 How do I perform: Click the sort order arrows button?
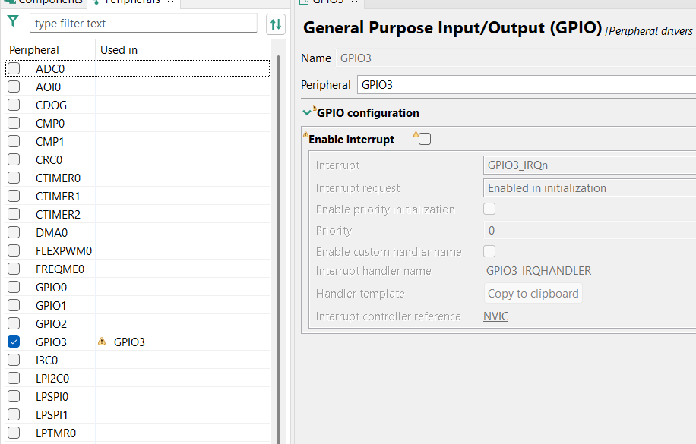click(x=276, y=24)
